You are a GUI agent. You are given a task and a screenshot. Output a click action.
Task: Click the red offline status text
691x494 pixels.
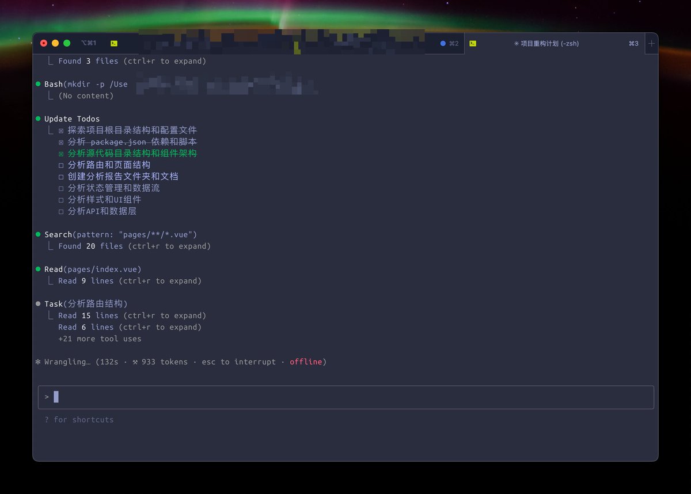[306, 362]
